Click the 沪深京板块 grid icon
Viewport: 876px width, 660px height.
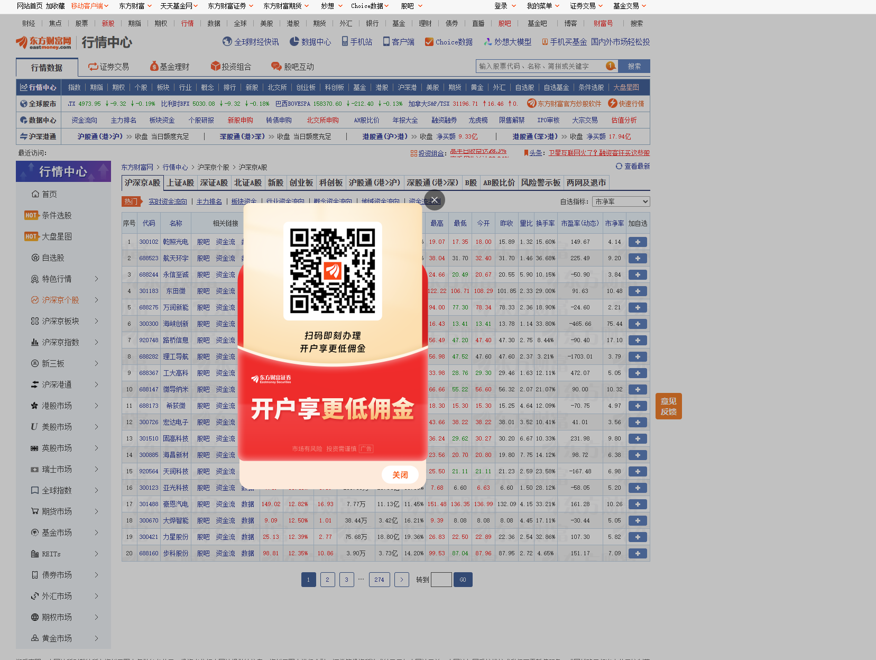click(35, 321)
